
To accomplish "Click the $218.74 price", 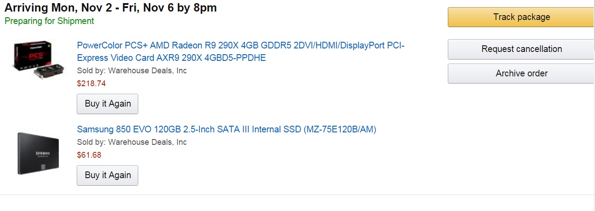I will [x=91, y=83].
